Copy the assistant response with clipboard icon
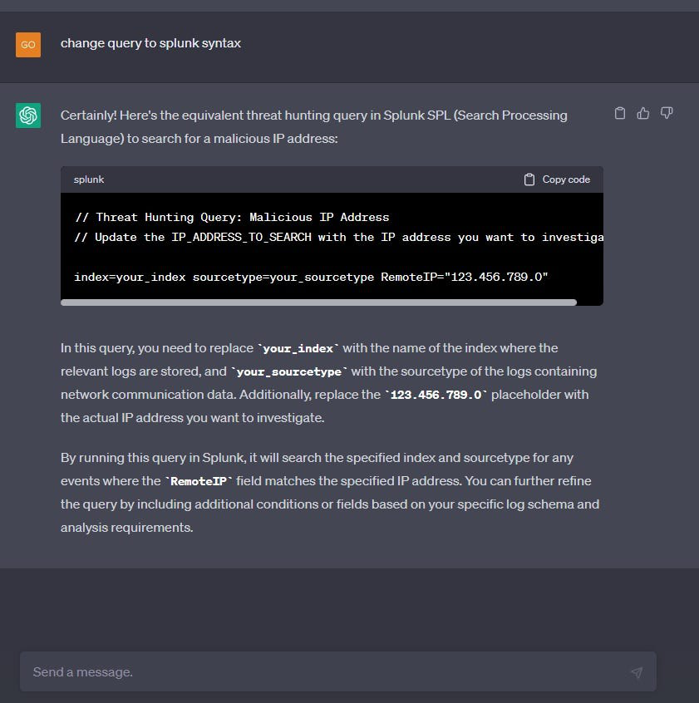699x703 pixels. 620,113
